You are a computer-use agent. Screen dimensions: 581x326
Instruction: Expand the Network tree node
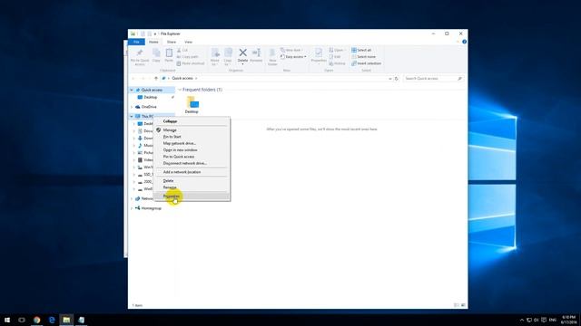[132, 199]
